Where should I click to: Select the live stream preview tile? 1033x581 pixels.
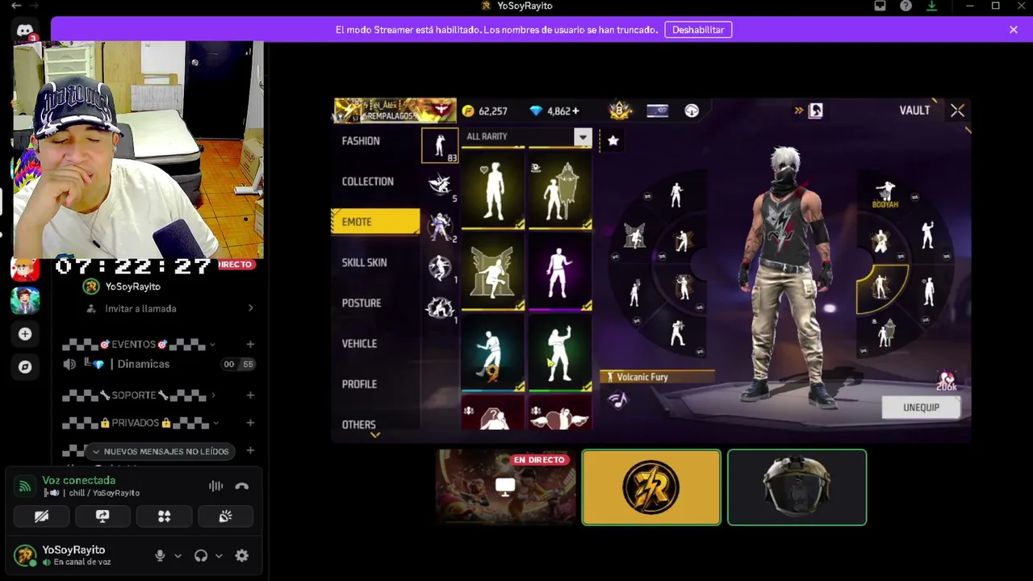point(505,487)
